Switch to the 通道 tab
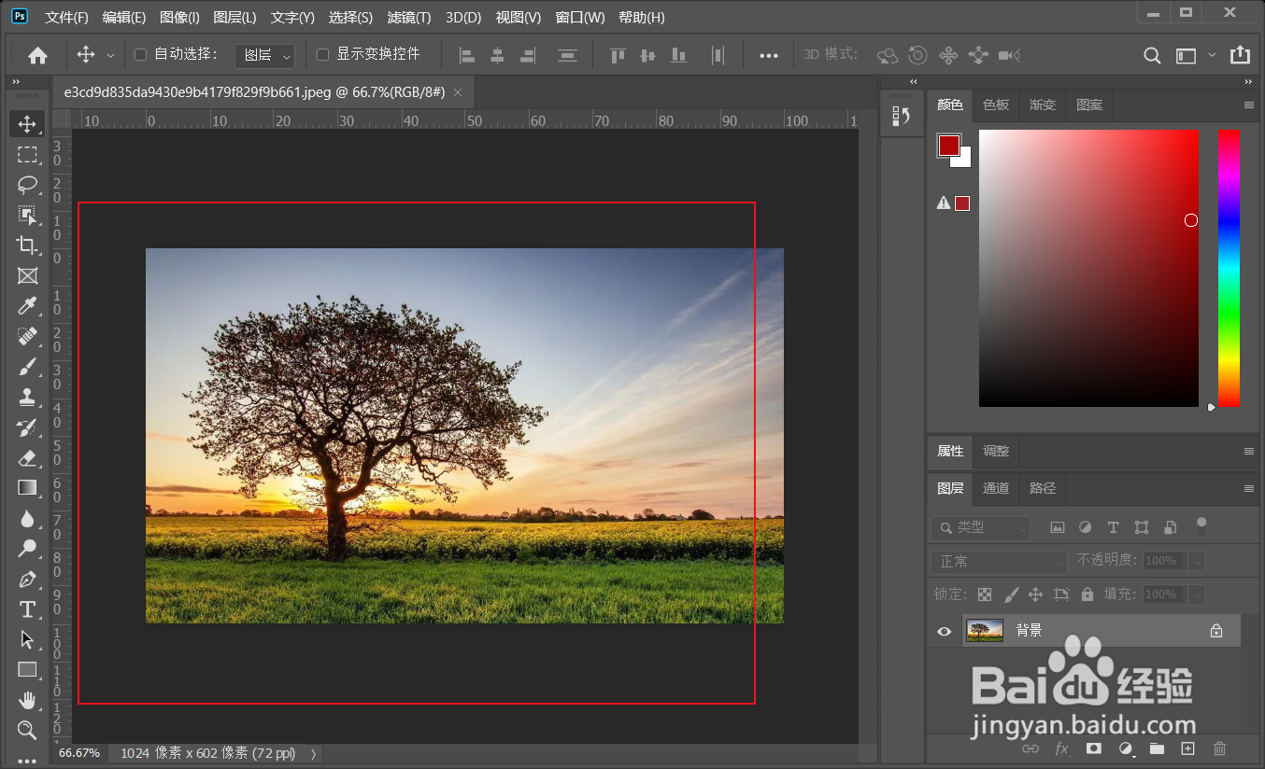Image resolution: width=1265 pixels, height=769 pixels. pyautogui.click(x=996, y=488)
